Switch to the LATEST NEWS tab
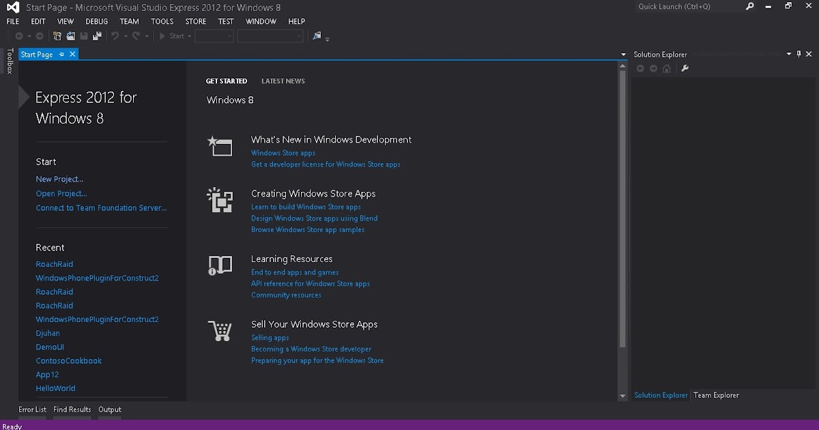 pos(283,81)
